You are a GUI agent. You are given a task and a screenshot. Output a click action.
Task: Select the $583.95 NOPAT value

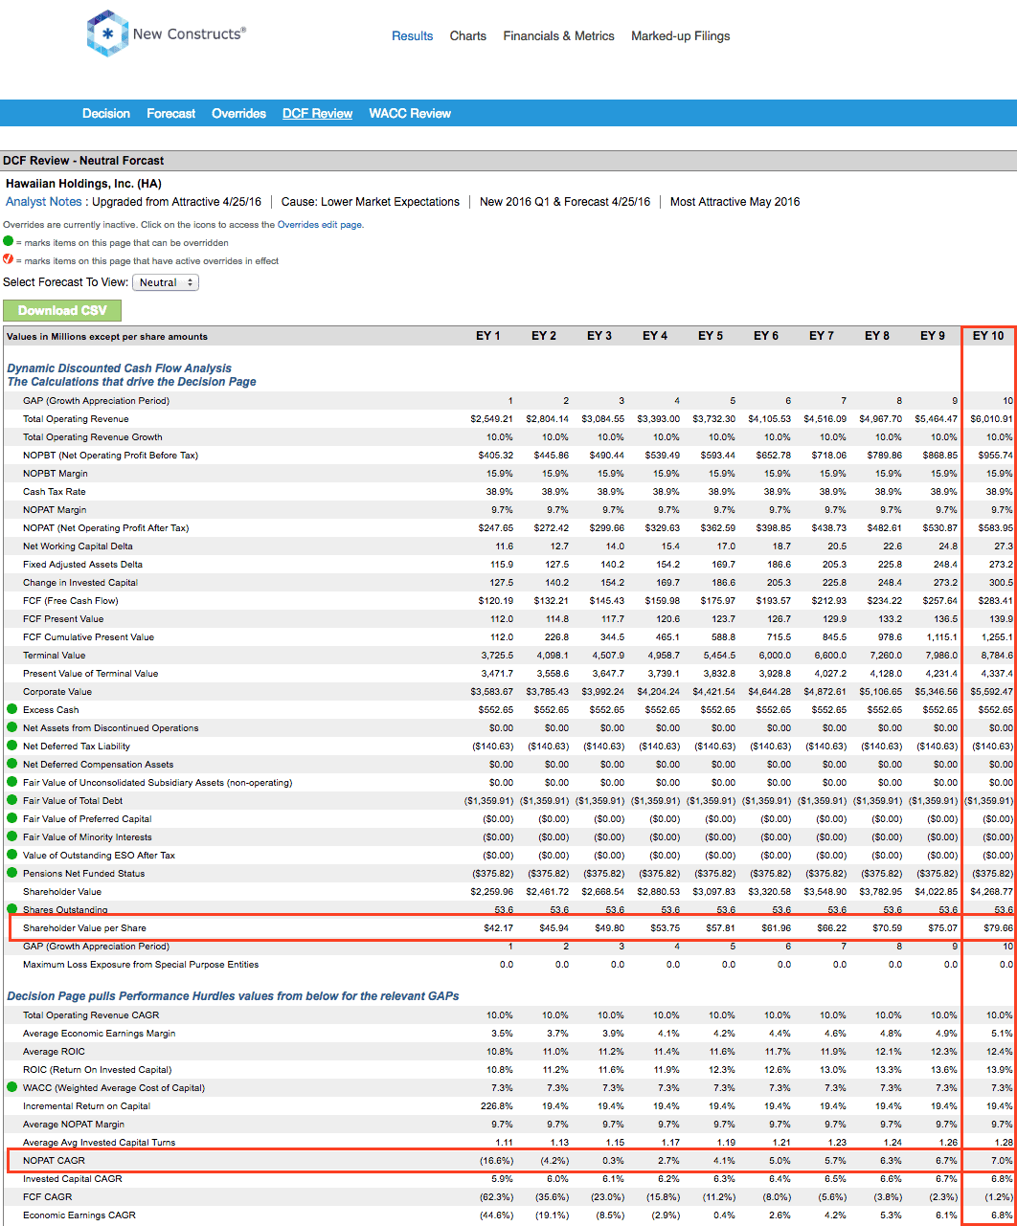pyautogui.click(x=996, y=527)
